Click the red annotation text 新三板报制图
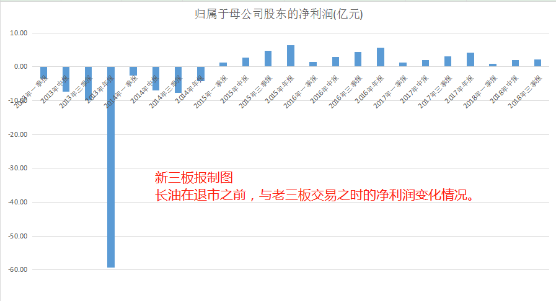 pyautogui.click(x=193, y=179)
